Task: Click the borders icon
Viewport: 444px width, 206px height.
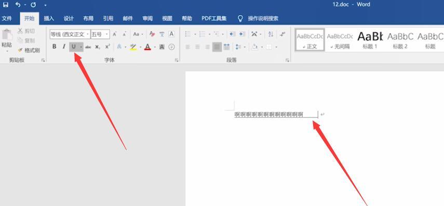Action: pyautogui.click(x=268, y=47)
